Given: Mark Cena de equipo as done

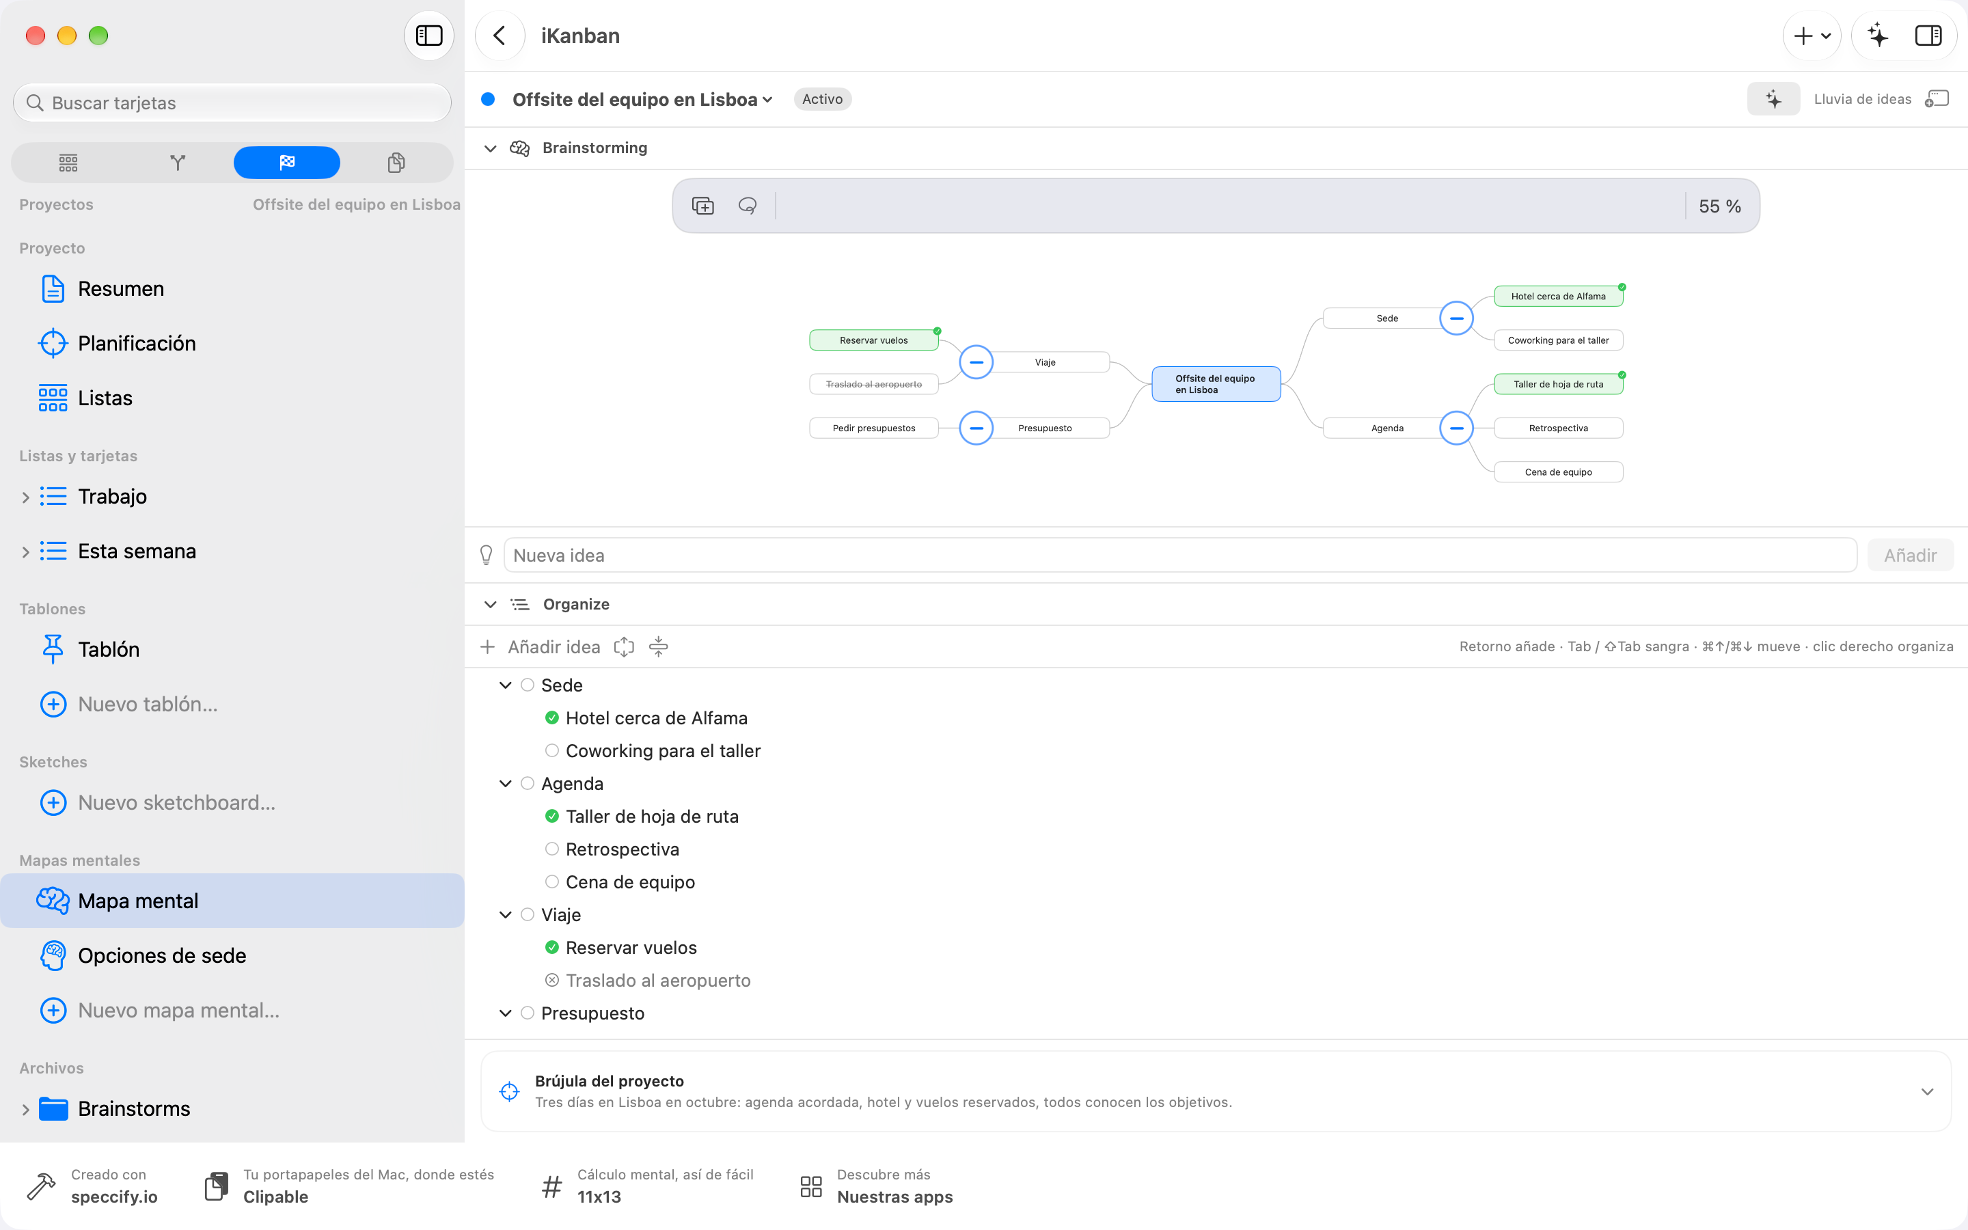Looking at the screenshot, I should coord(552,881).
